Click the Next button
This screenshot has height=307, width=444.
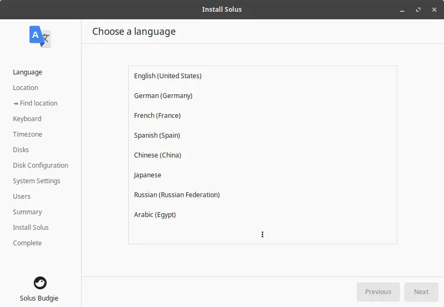point(421,291)
